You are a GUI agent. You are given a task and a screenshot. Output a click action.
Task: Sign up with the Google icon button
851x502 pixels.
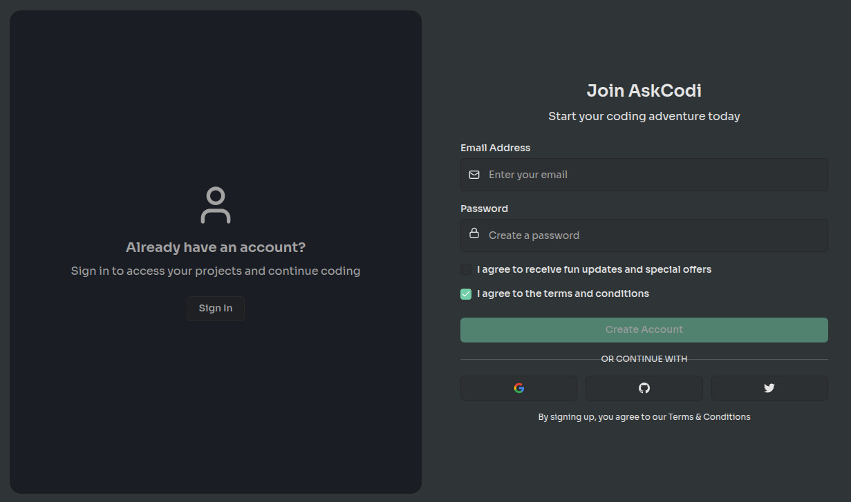click(518, 388)
